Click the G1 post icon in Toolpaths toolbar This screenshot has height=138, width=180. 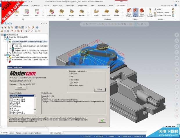point(26,28)
